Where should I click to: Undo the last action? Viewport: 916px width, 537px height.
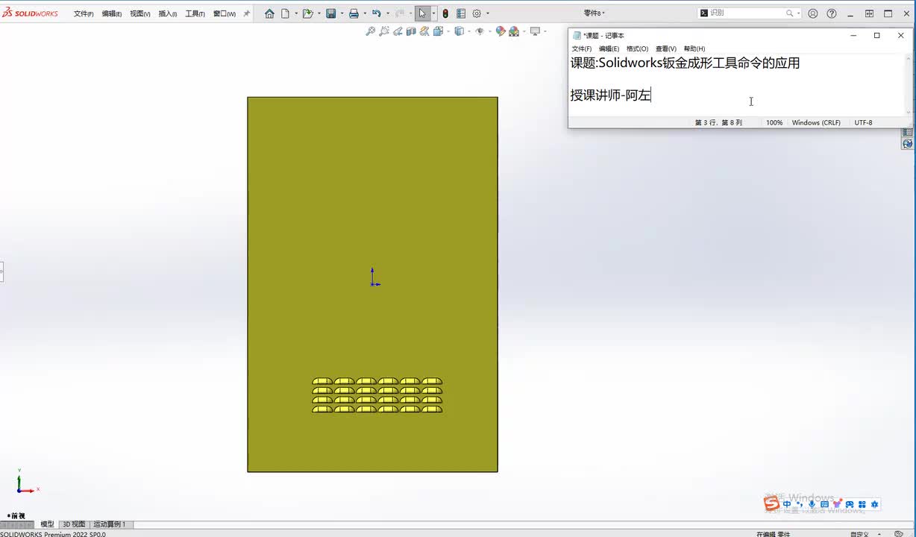click(x=377, y=13)
